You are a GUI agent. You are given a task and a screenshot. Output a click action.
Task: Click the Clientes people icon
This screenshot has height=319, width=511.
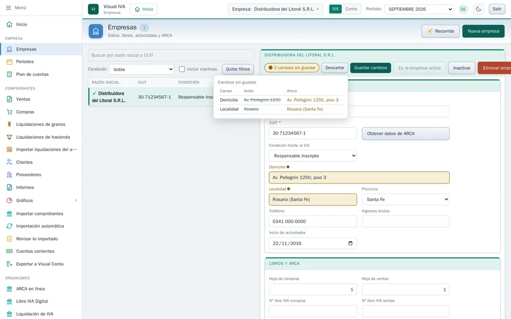click(10, 162)
